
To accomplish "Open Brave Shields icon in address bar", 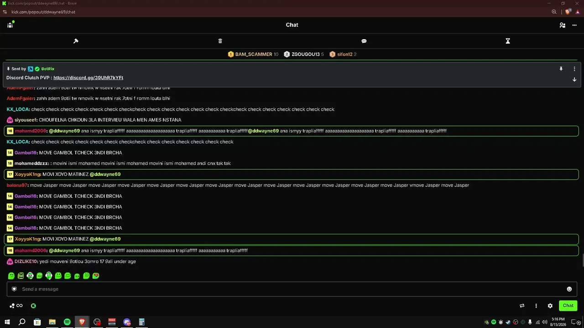I will [568, 12].
